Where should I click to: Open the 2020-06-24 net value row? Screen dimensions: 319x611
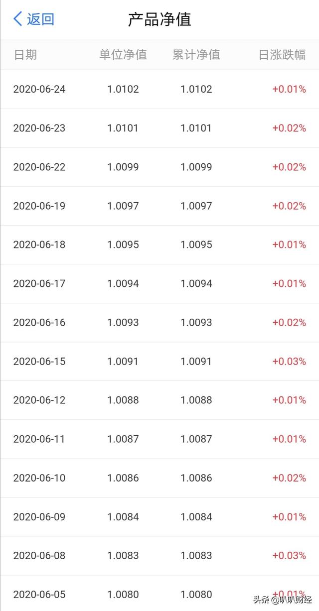pyautogui.click(x=159, y=90)
